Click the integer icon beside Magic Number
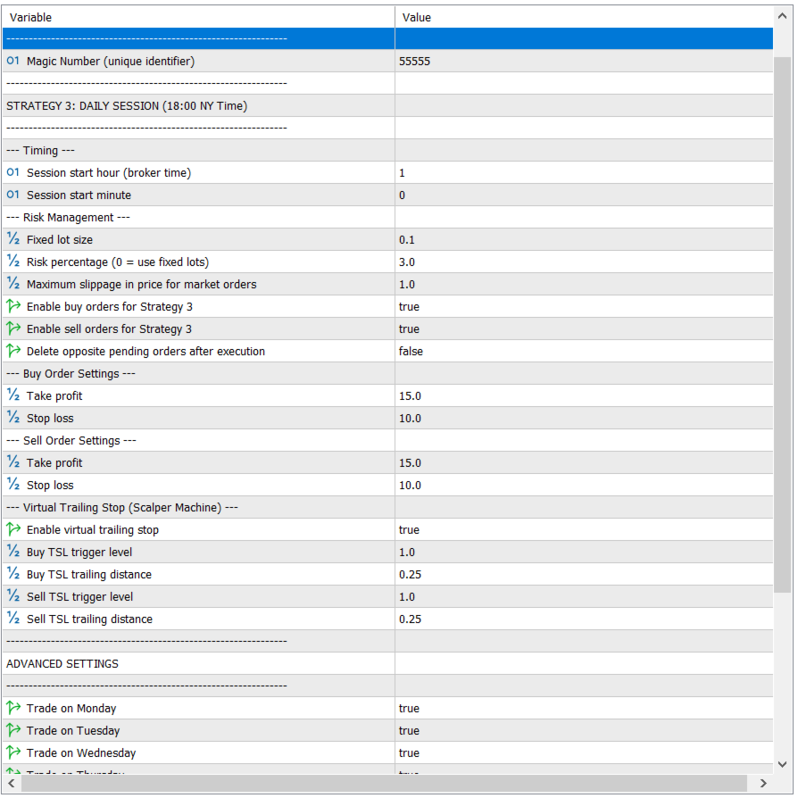 point(13,61)
